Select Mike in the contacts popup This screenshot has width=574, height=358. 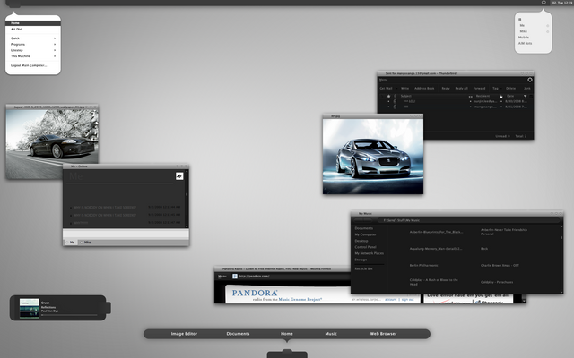tap(524, 31)
